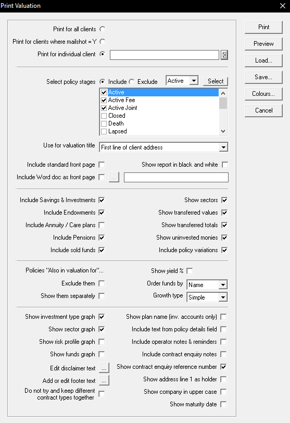Open client lookup icon beside individual client field
The width and height of the screenshot is (290, 423).
224,55
